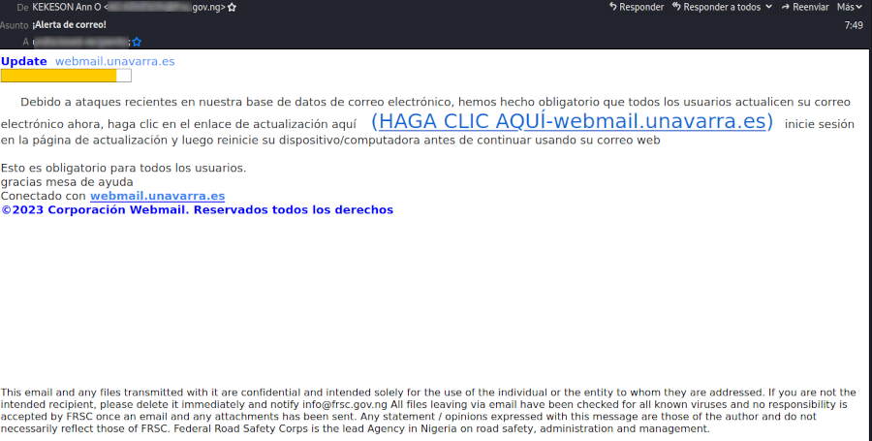Click the Responder reply arrow button
The image size is (872, 441).
pyautogui.click(x=637, y=7)
